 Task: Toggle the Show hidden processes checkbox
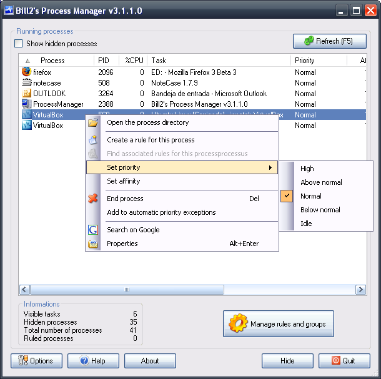19,44
